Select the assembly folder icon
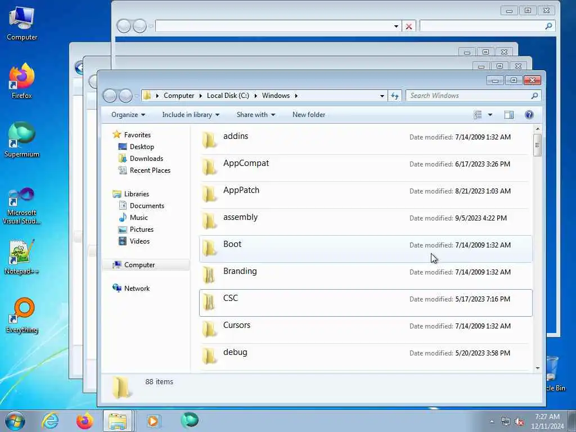Viewport: 576px width, 432px height. (x=209, y=221)
